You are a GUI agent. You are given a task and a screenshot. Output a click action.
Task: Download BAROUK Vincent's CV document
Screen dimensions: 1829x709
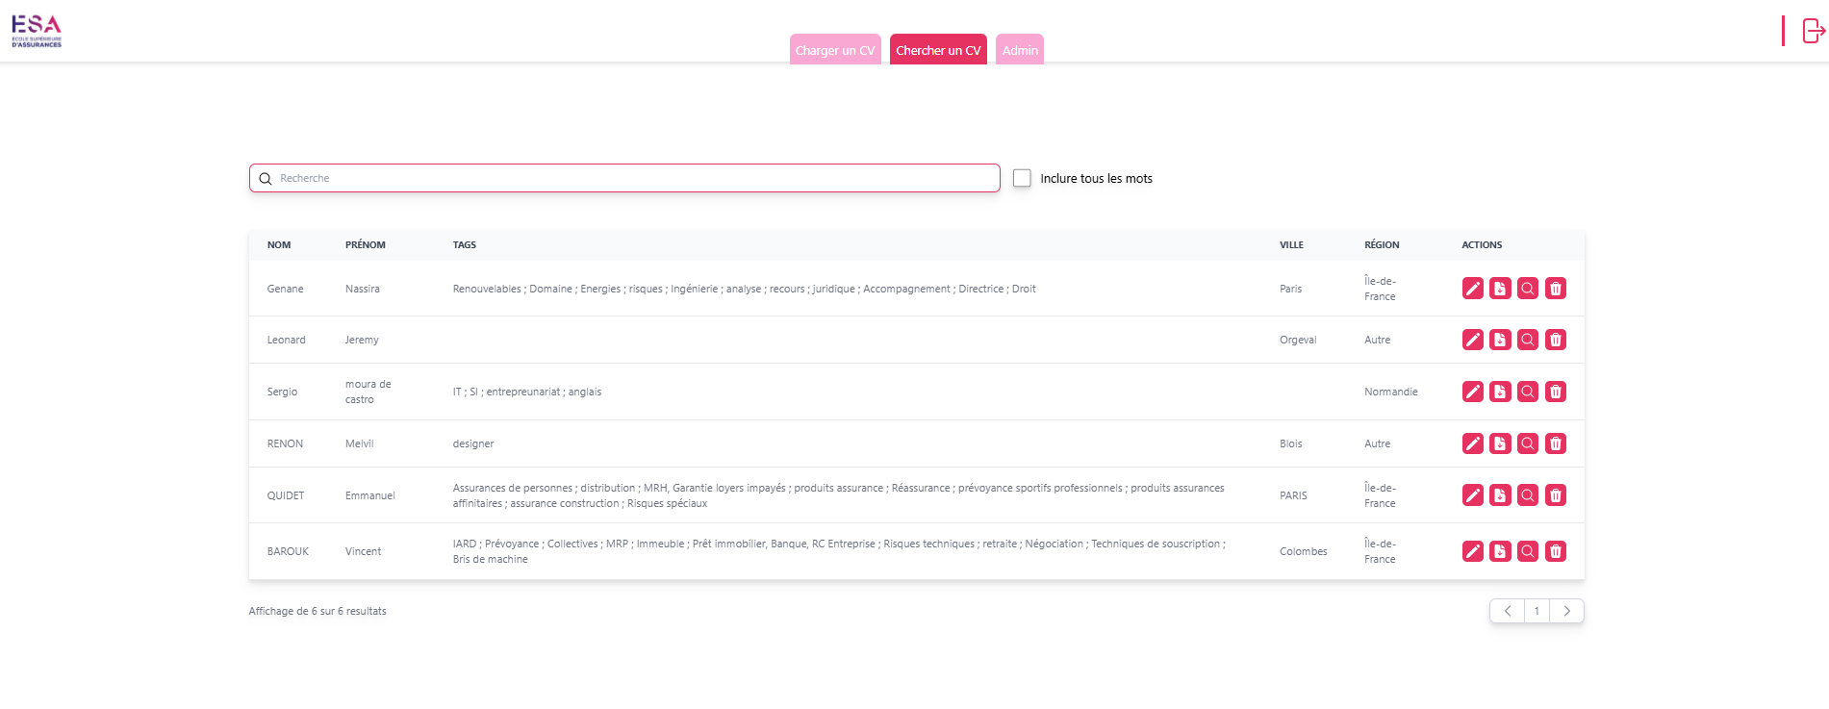[1500, 551]
